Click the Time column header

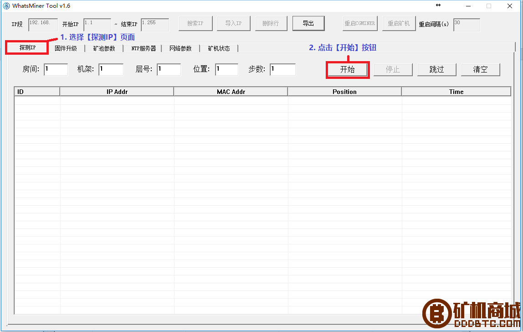456,92
